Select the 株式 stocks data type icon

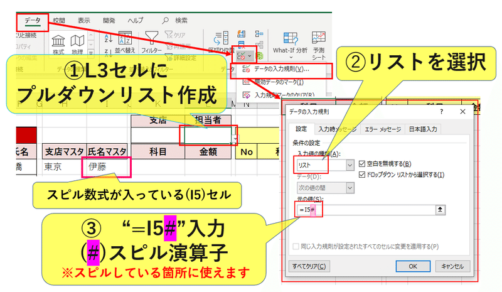click(58, 44)
